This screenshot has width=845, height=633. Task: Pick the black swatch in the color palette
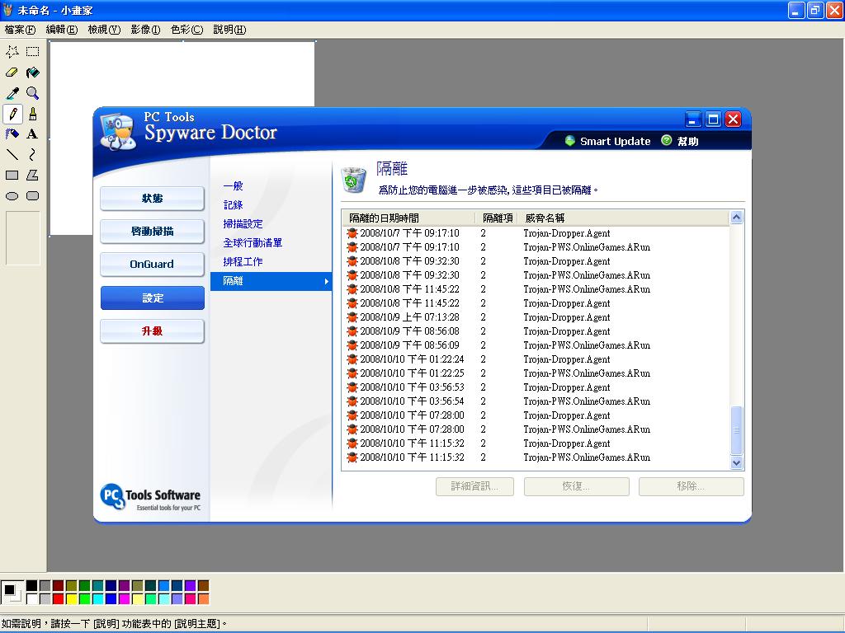tap(32, 586)
